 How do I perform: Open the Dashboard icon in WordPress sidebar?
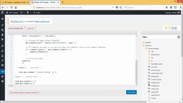[3, 19]
